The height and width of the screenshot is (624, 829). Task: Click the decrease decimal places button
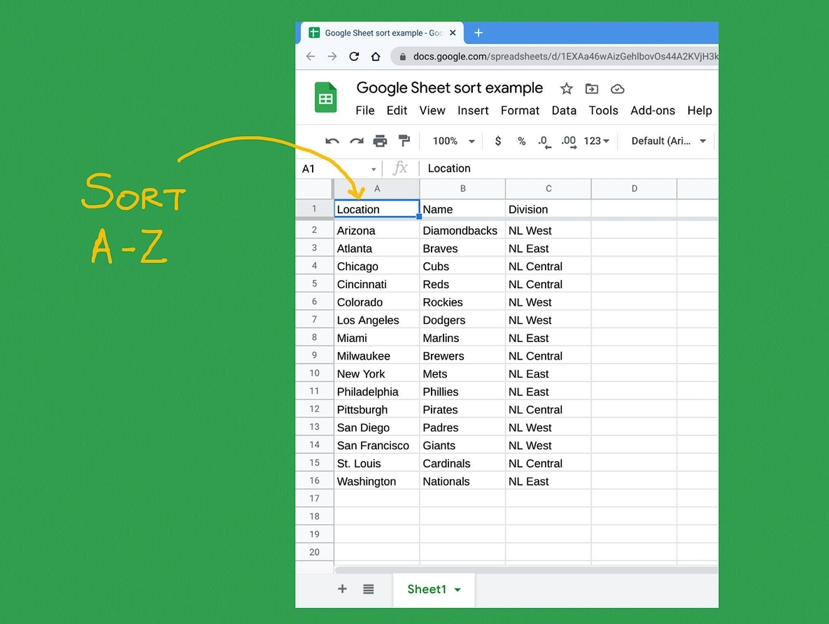544,141
